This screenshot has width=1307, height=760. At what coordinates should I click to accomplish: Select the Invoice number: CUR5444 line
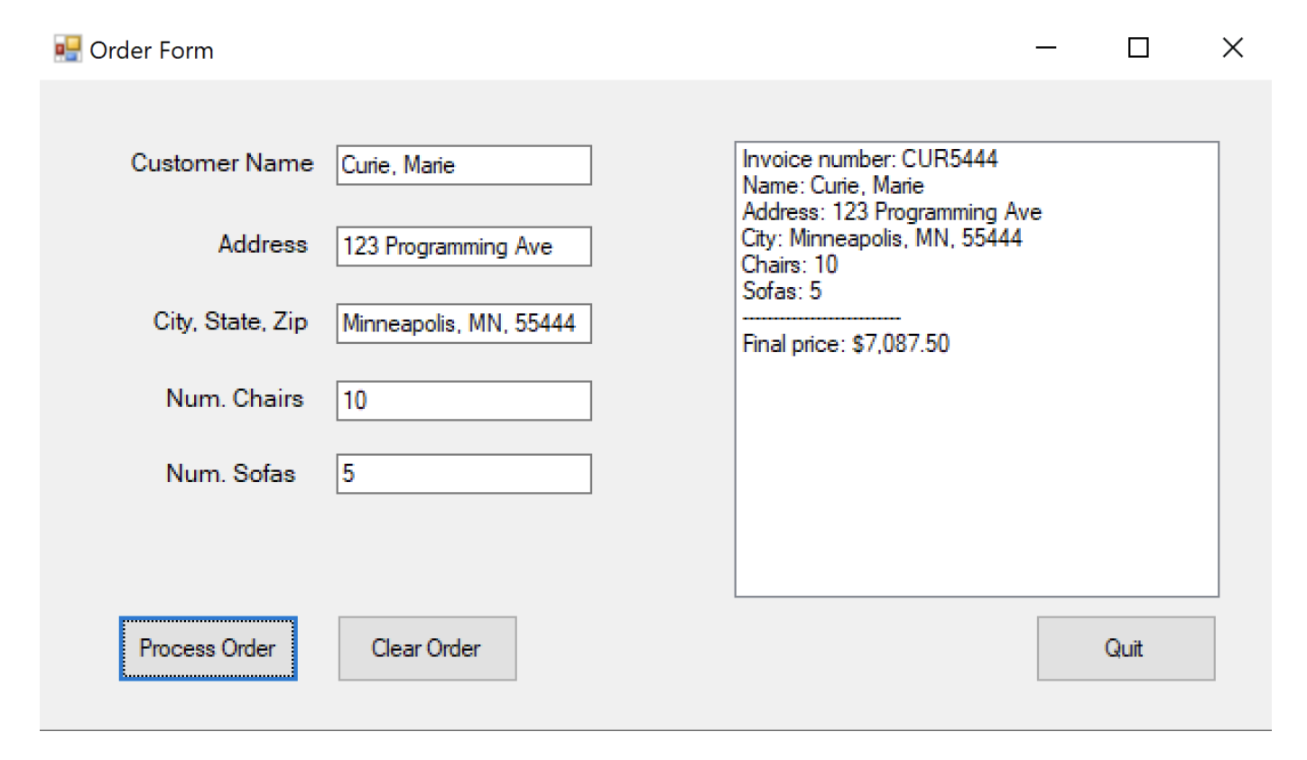tap(870, 159)
